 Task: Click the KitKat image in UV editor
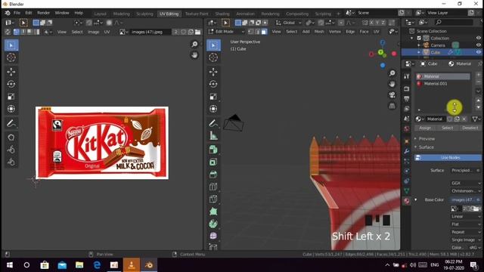pyautogui.click(x=102, y=143)
